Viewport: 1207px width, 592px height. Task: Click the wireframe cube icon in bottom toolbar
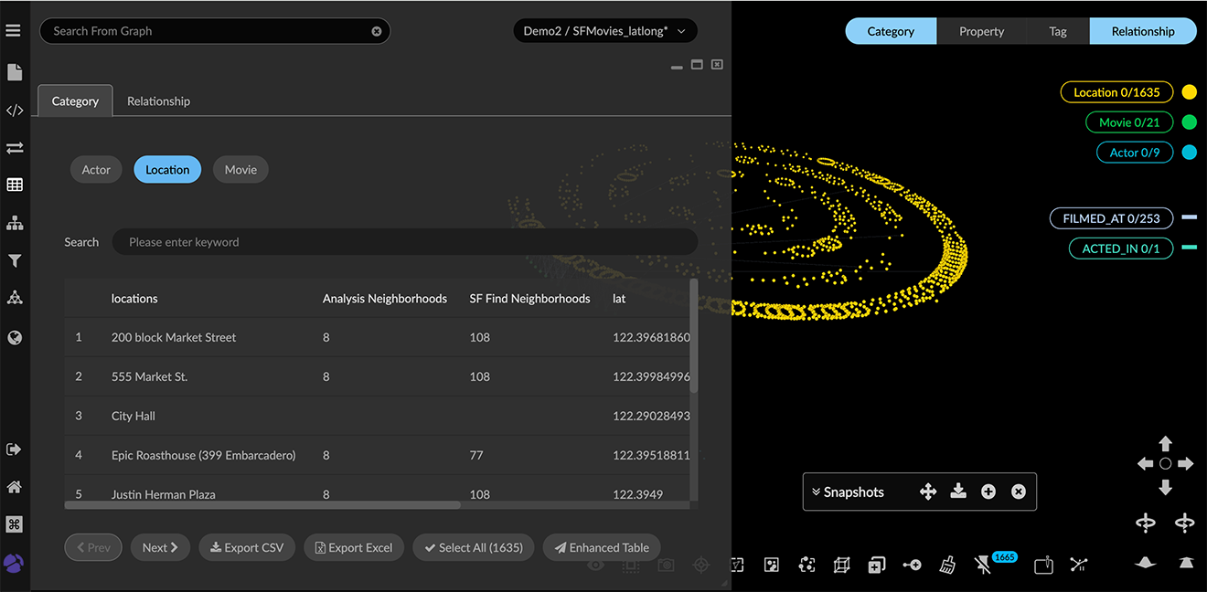click(841, 565)
